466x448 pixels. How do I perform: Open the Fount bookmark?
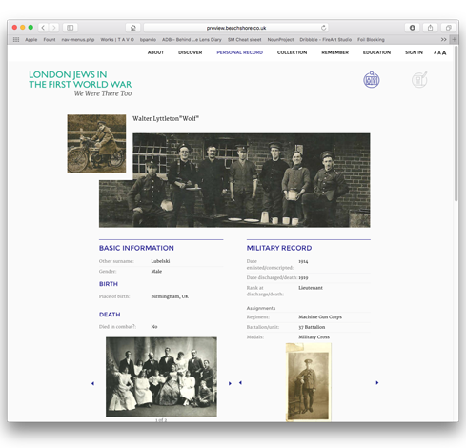50,40
